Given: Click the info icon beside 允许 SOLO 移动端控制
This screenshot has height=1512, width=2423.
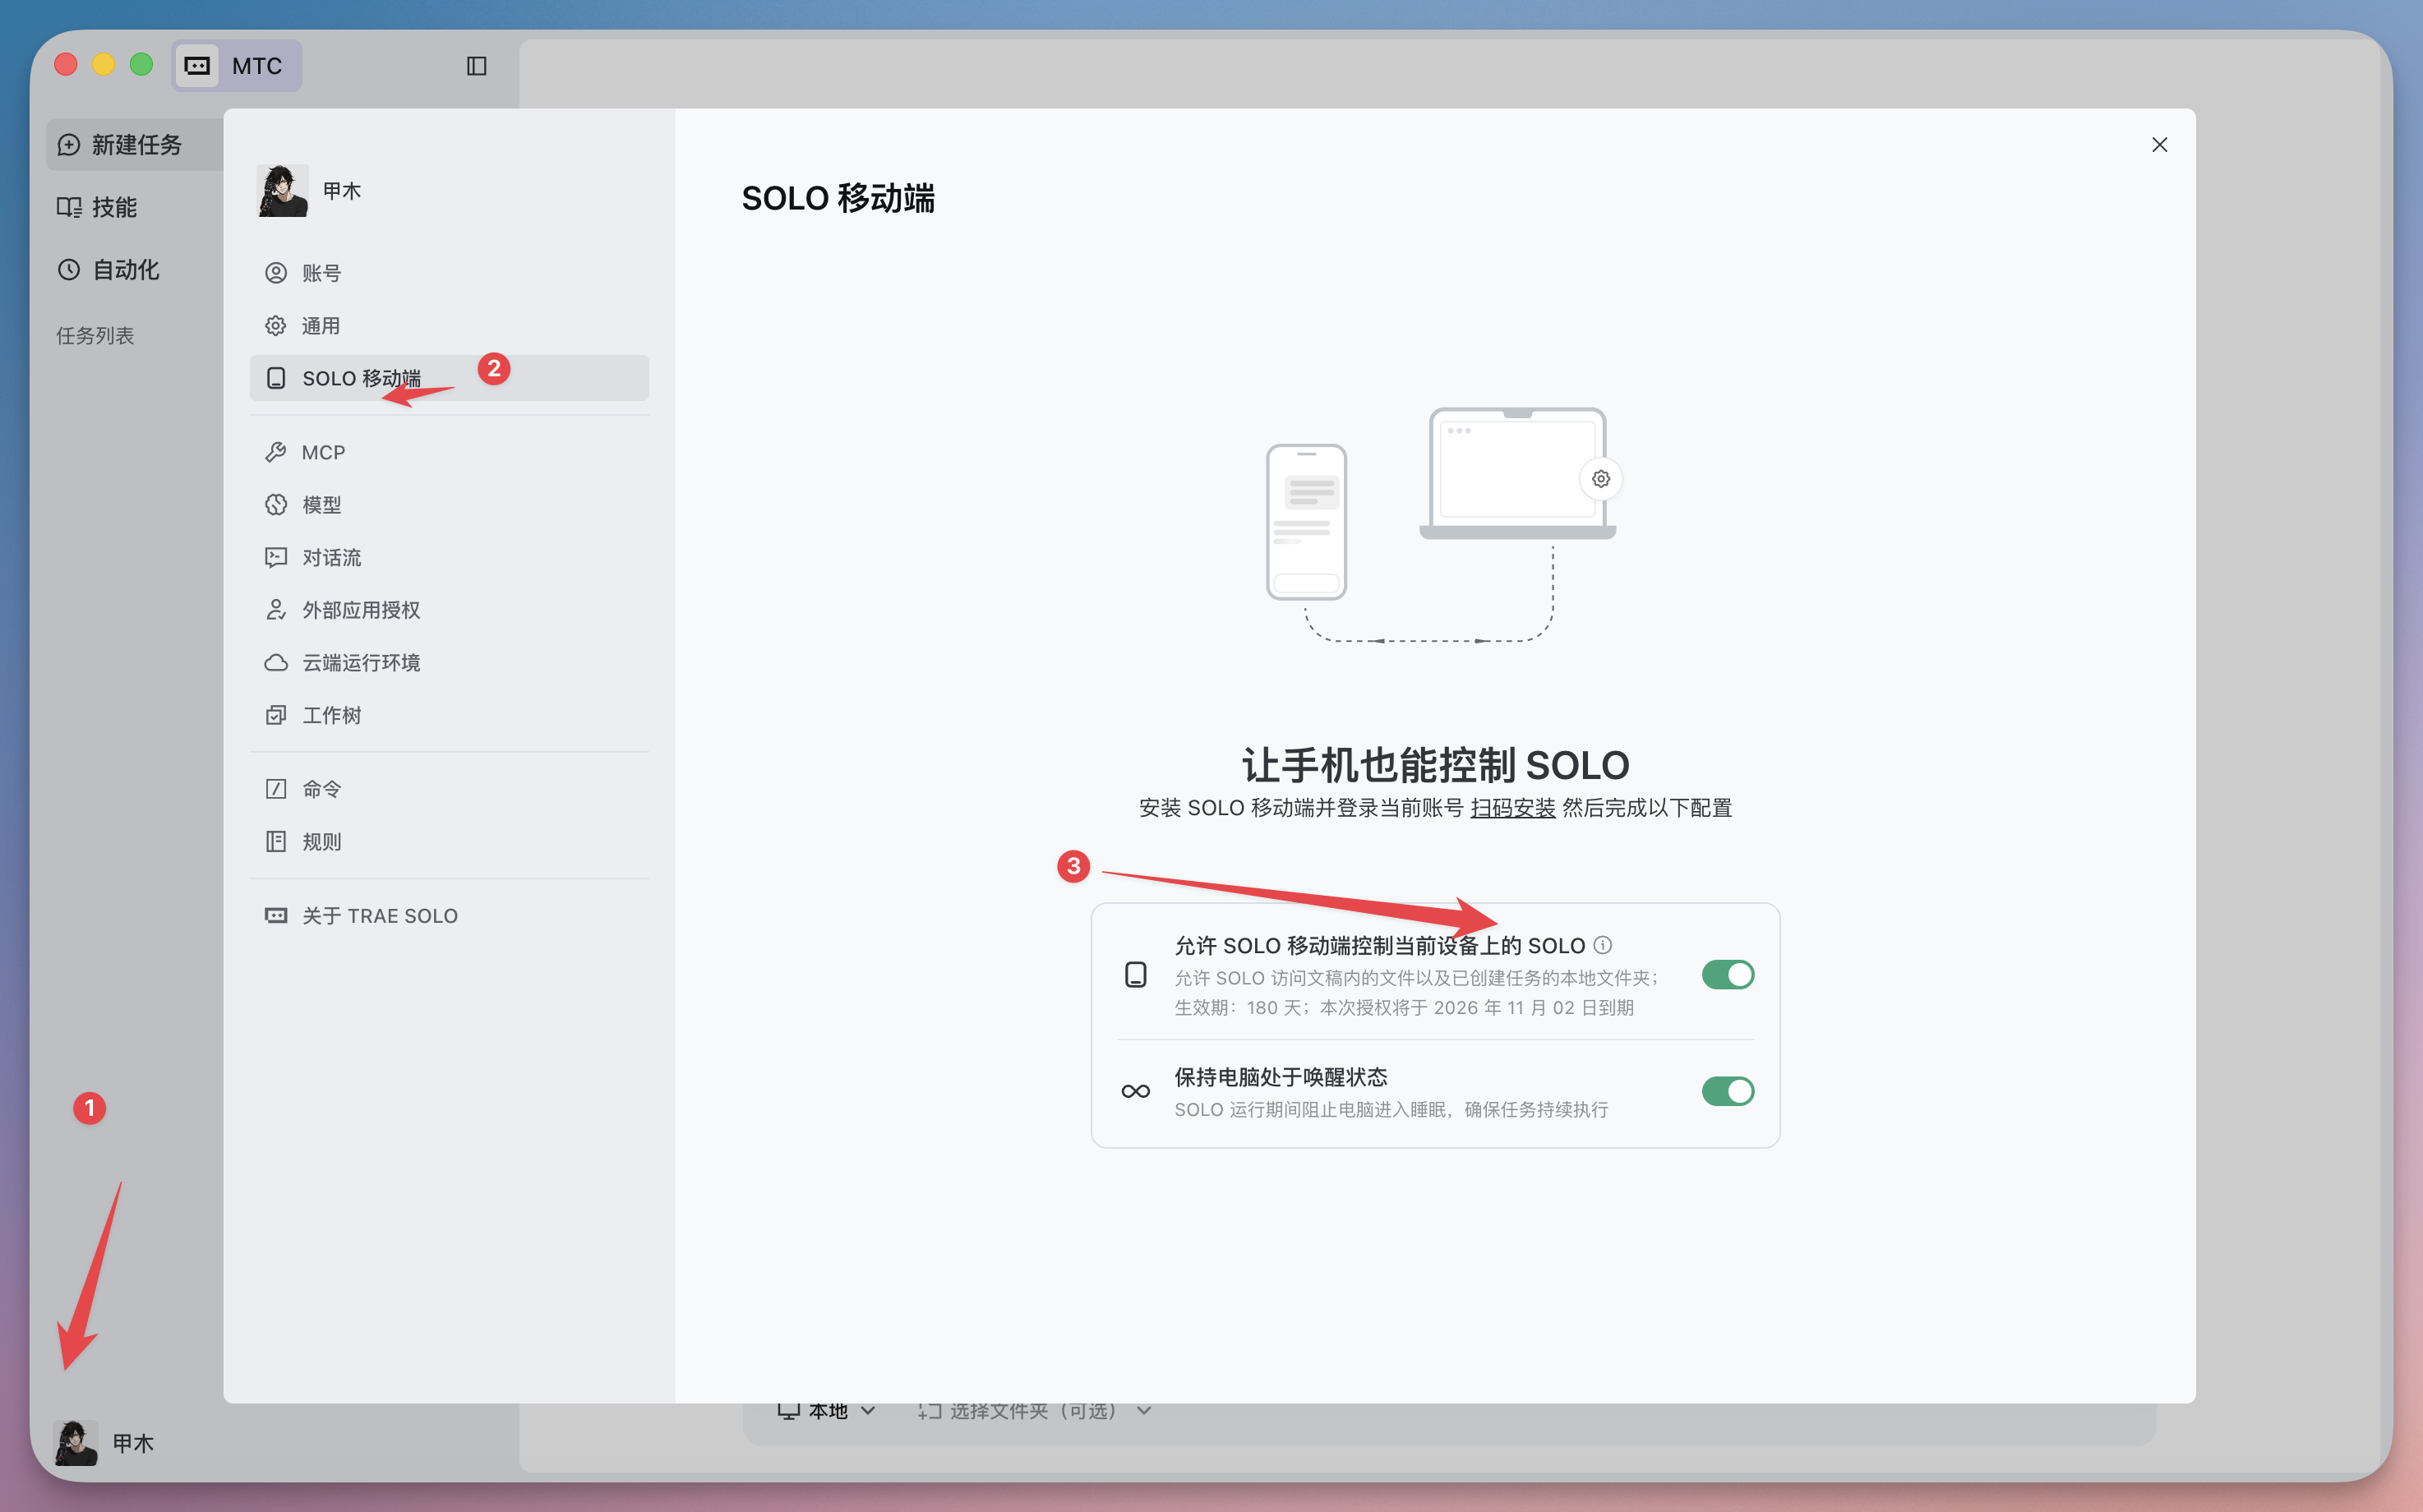Looking at the screenshot, I should 1602,945.
